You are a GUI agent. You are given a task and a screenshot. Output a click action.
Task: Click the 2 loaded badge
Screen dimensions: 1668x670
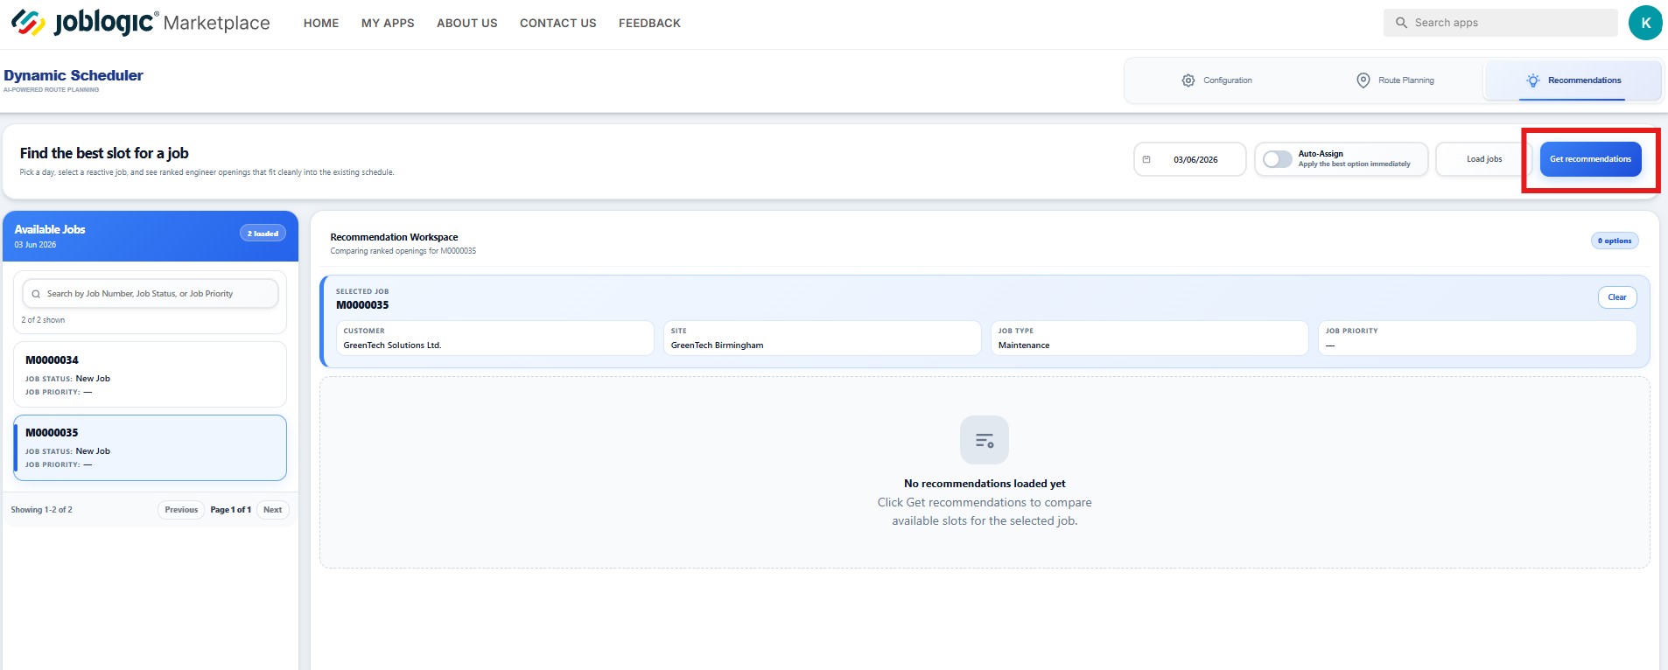click(x=263, y=234)
